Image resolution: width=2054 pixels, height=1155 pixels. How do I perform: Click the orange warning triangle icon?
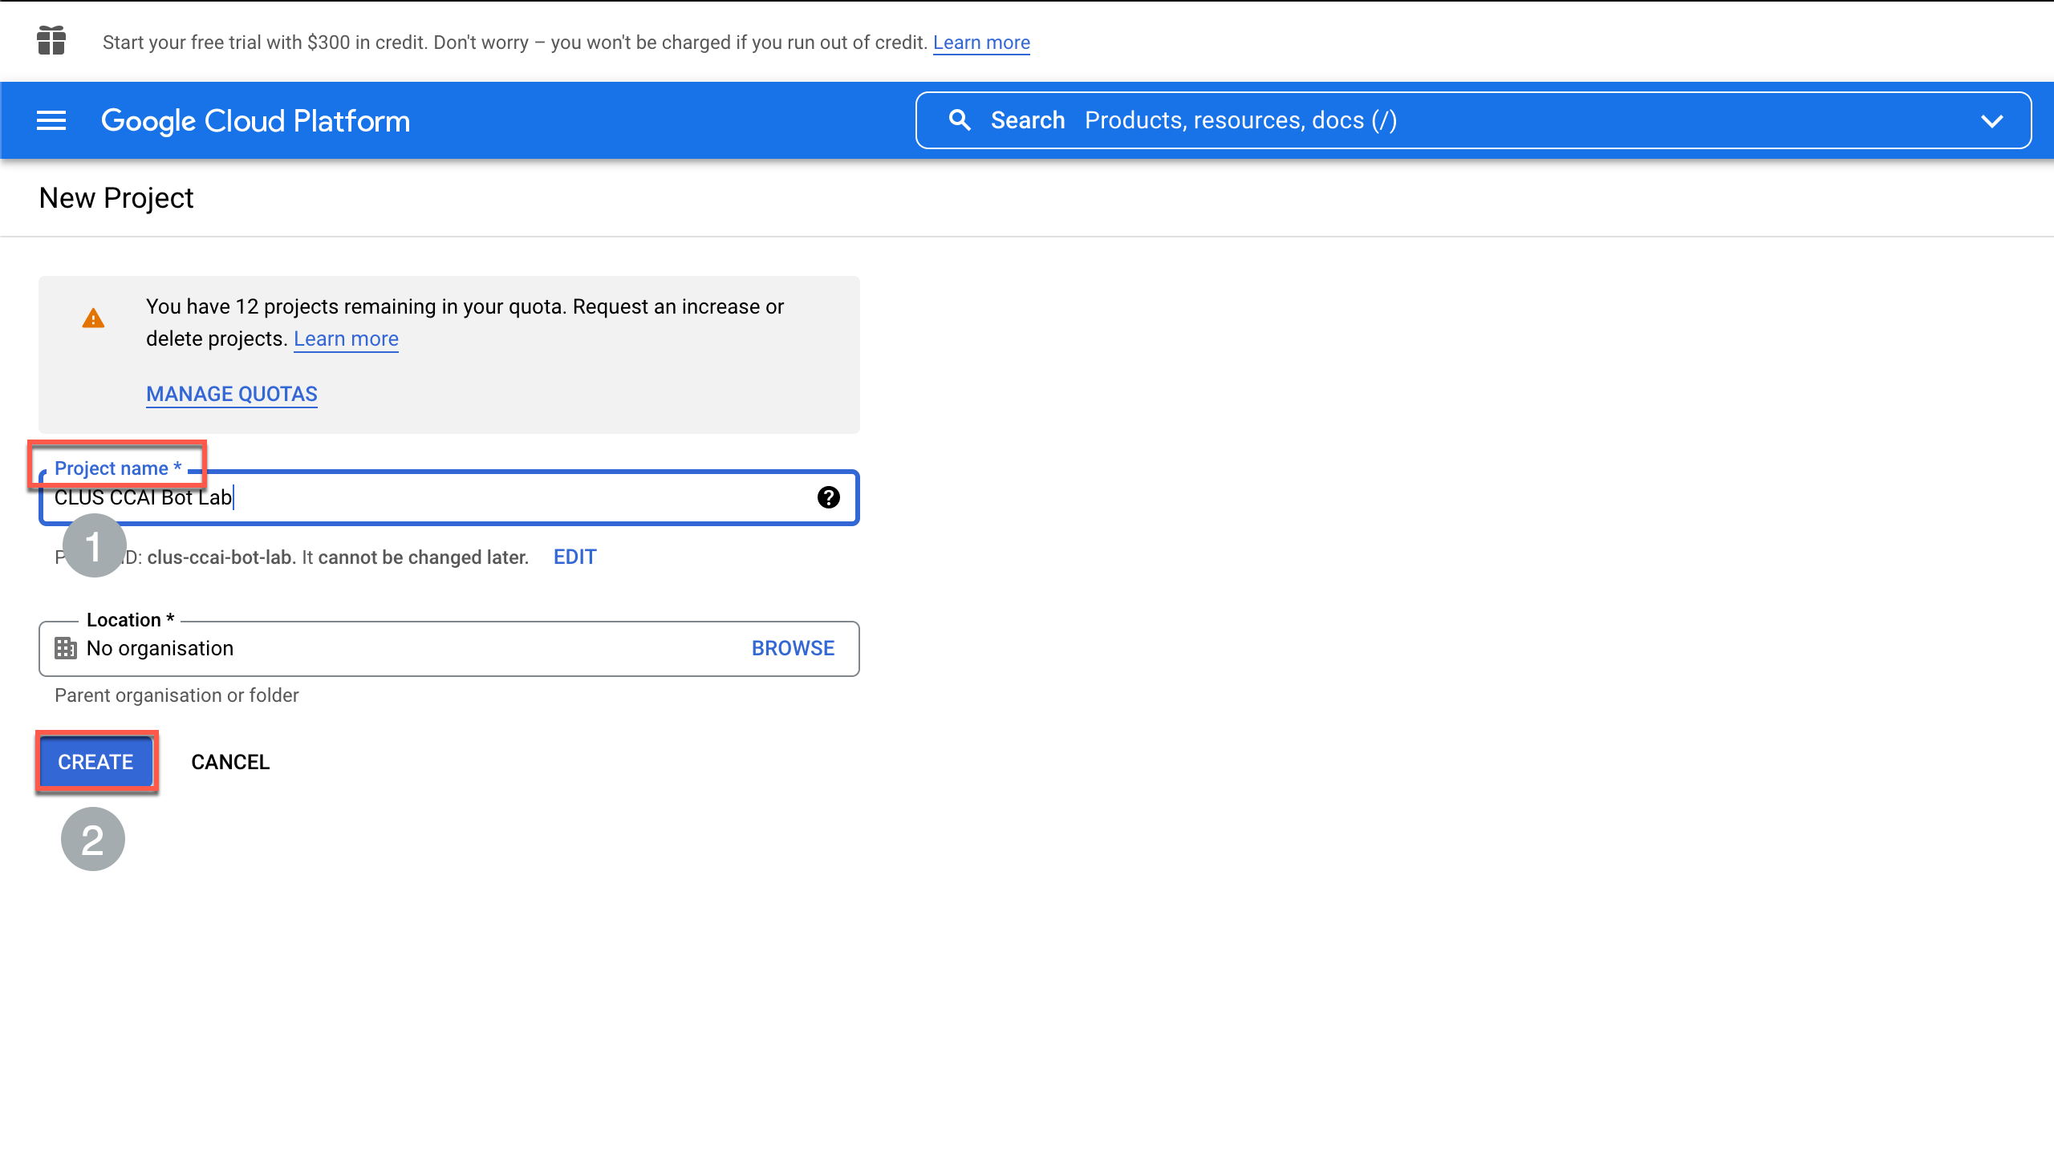point(93,318)
